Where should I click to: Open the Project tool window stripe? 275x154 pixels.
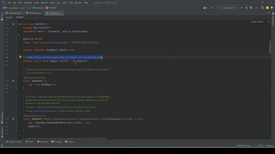(x=2, y=16)
